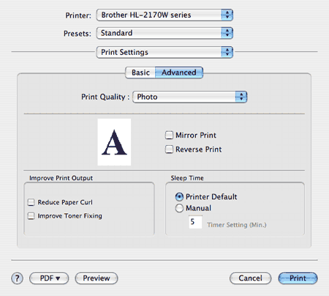Select the Printer Default sleep time option
This screenshot has height=296, width=329.
pyautogui.click(x=179, y=196)
